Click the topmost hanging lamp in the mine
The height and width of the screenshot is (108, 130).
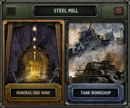point(34,28)
